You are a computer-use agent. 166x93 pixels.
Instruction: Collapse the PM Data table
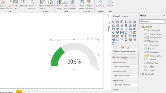tap(141, 27)
